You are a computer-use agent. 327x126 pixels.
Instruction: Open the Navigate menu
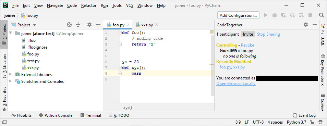(55, 5)
